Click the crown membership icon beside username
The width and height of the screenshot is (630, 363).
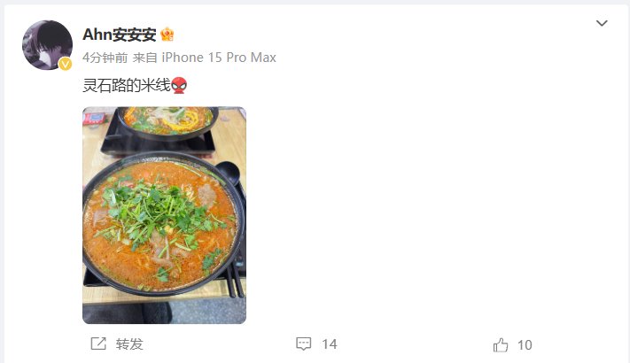point(167,35)
